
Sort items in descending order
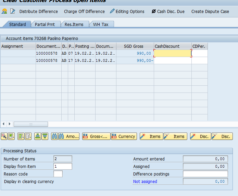(45, 136)
